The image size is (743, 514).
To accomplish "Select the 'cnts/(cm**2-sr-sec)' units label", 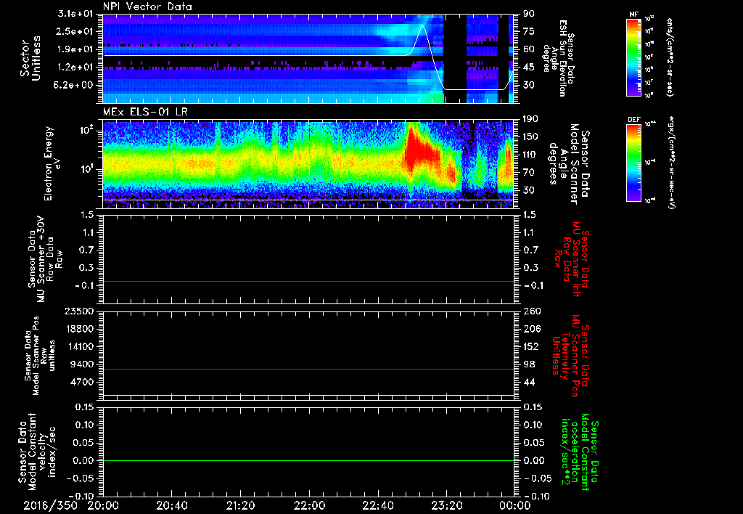I will click(x=670, y=57).
